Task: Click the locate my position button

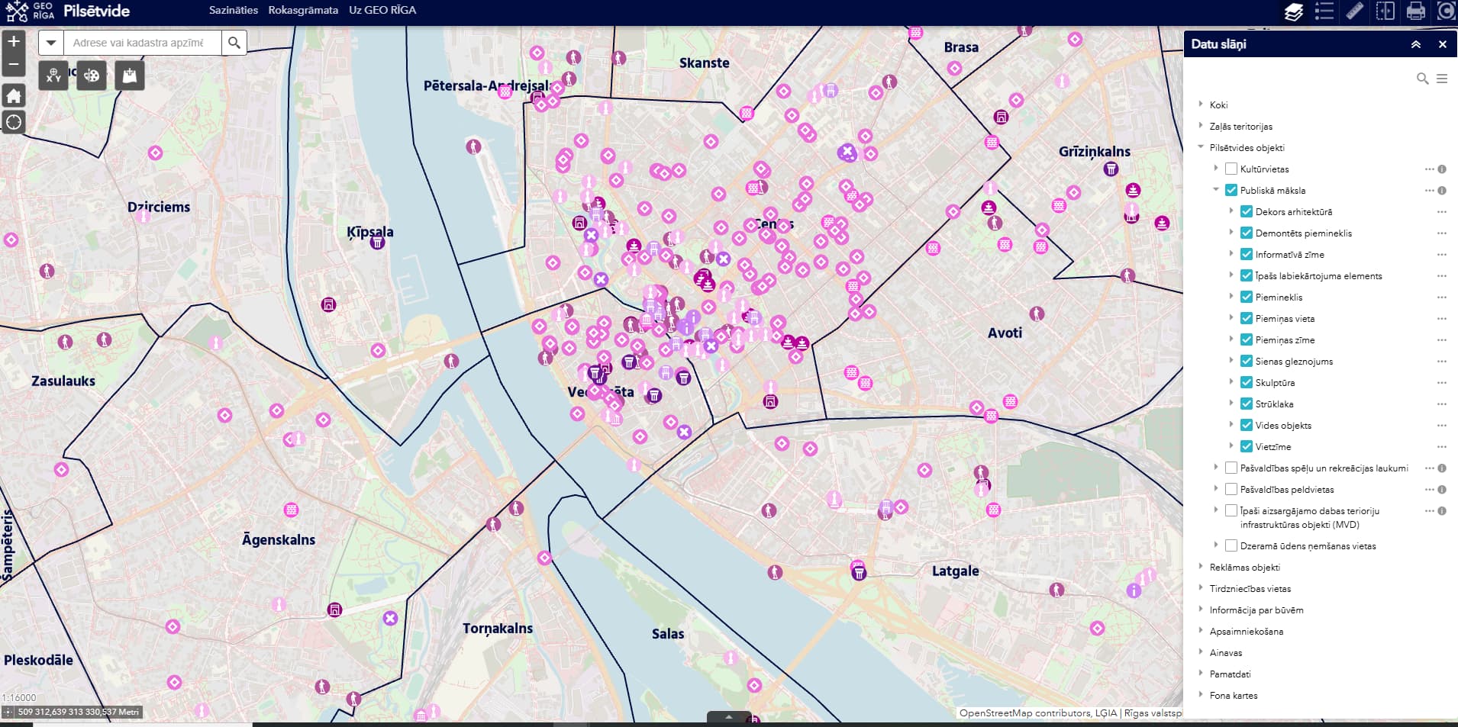Action: pyautogui.click(x=14, y=122)
